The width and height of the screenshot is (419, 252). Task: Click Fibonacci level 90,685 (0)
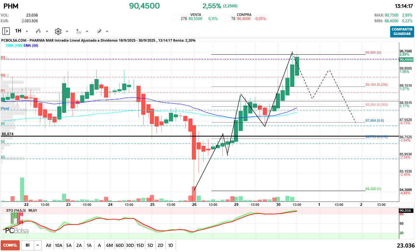pos(373,52)
